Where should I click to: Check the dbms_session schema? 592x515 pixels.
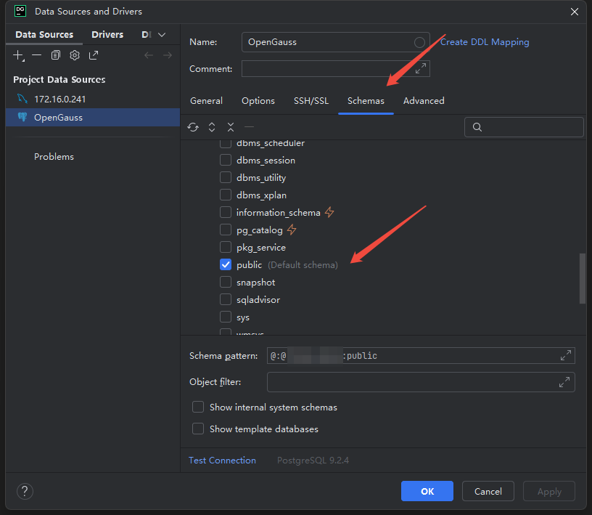tap(226, 160)
